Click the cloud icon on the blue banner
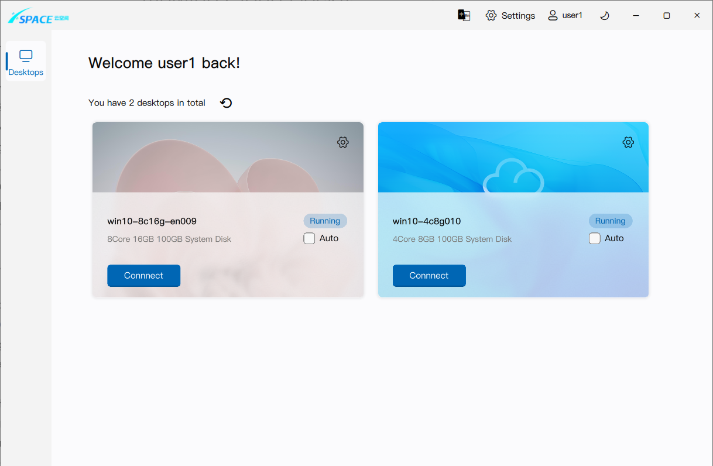This screenshot has height=466, width=713. point(513,176)
